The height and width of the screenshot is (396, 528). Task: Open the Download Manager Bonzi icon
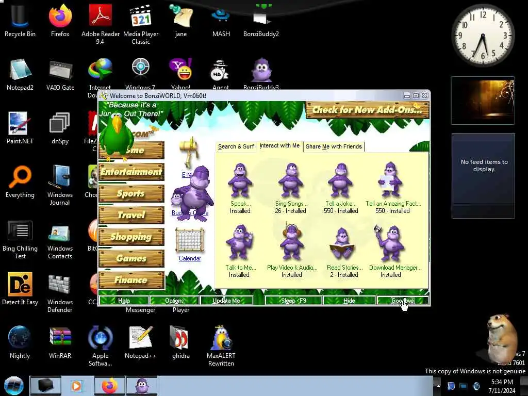pos(390,243)
